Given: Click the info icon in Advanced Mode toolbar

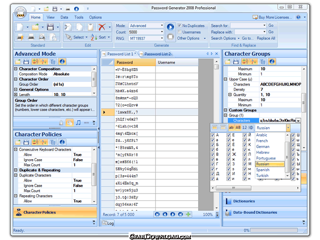Looking at the screenshot, I should [62, 62].
